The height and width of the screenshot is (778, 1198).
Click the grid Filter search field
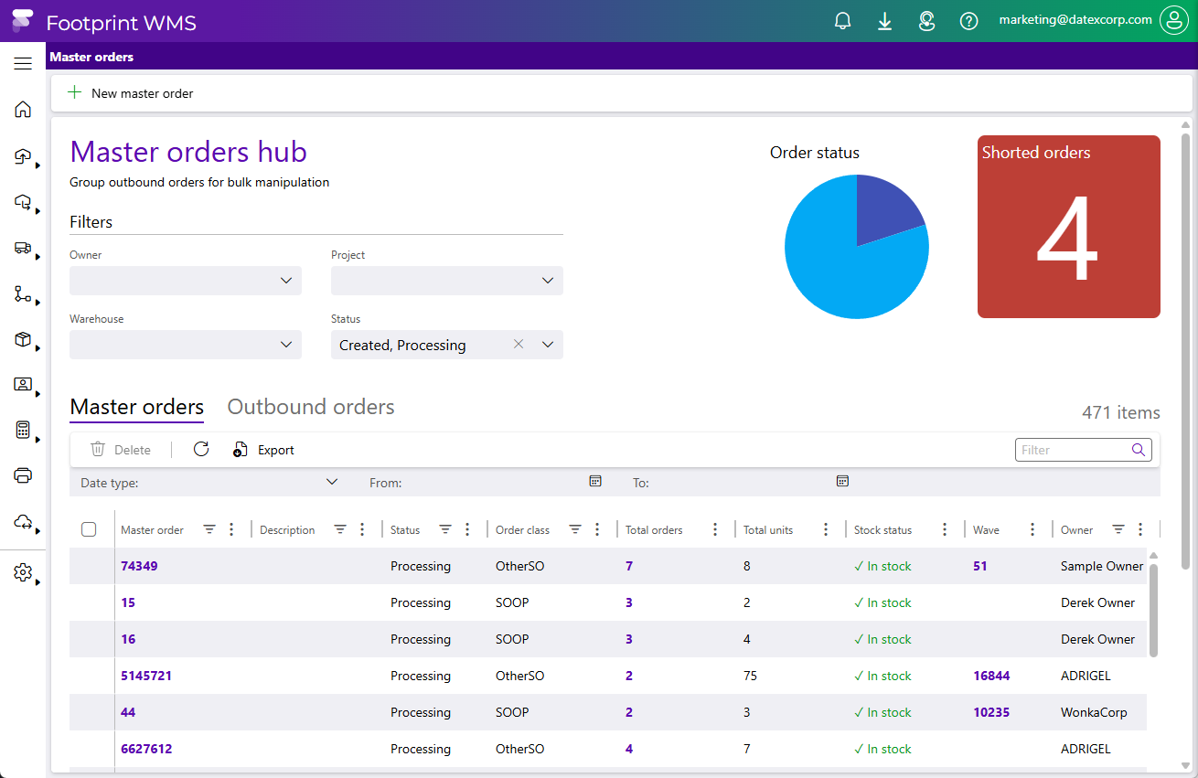coord(1072,450)
